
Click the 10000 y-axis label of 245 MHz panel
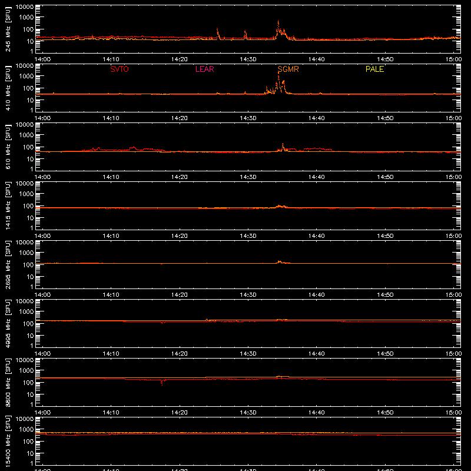(x=25, y=7)
